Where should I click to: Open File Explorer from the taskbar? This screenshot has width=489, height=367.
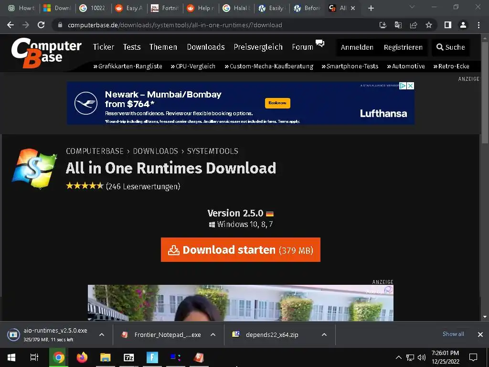106,357
